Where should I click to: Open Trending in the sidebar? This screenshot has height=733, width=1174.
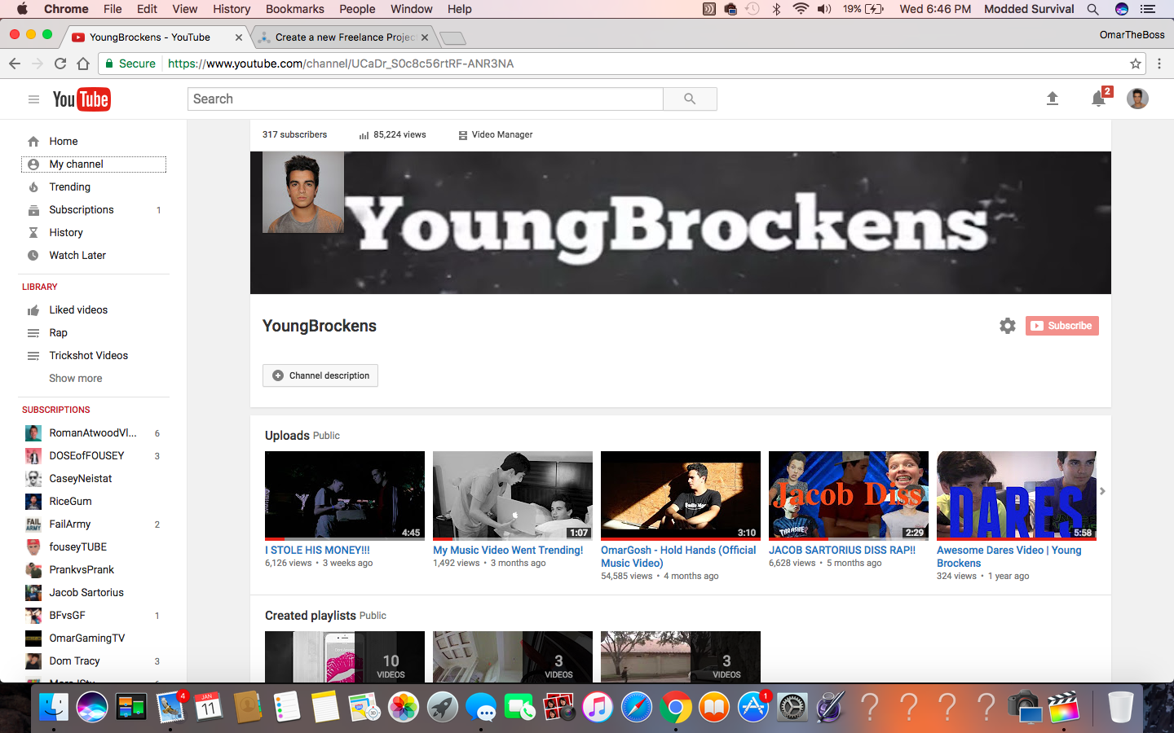point(69,187)
